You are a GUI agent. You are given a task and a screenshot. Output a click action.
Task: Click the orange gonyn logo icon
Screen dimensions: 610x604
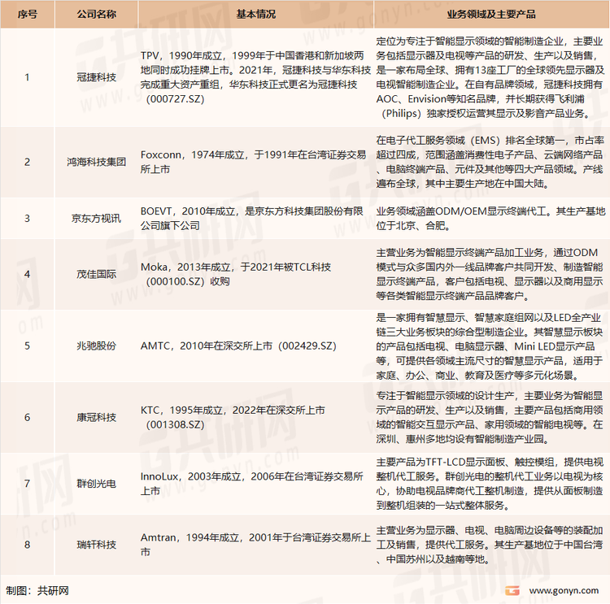click(x=512, y=590)
